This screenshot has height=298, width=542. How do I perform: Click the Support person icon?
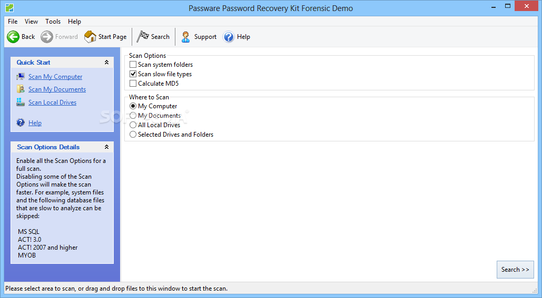tap(185, 37)
